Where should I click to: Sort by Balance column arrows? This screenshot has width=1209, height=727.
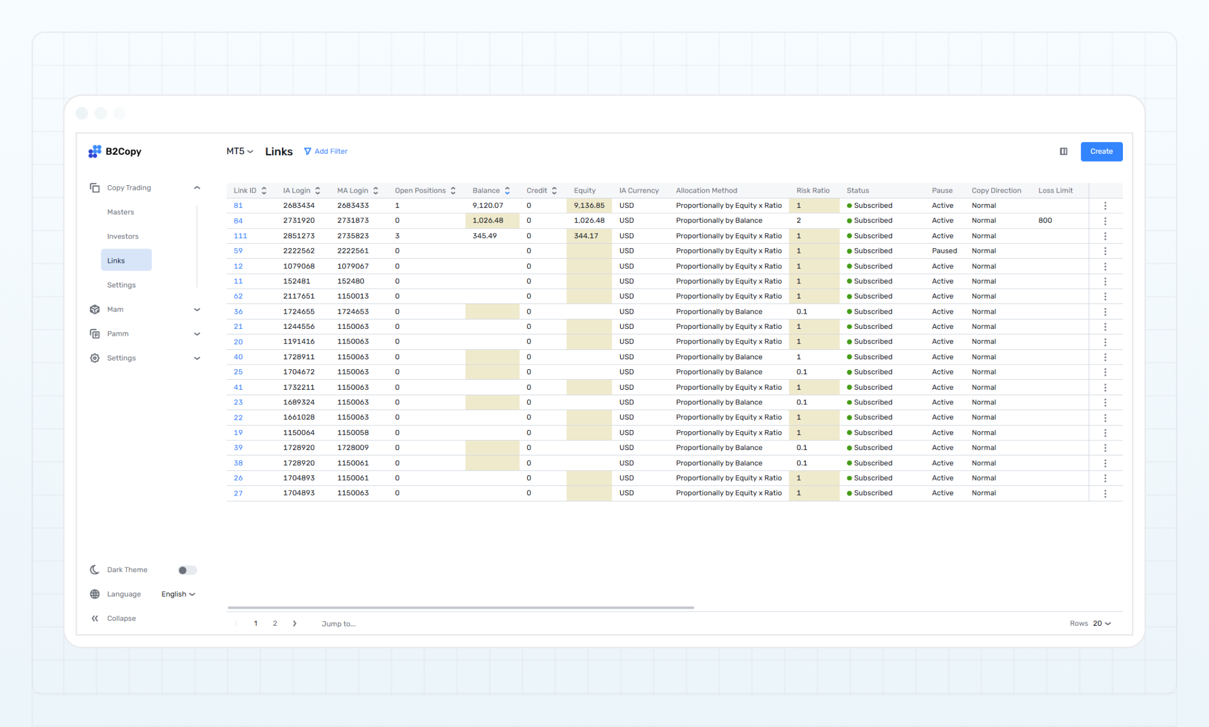pyautogui.click(x=507, y=190)
